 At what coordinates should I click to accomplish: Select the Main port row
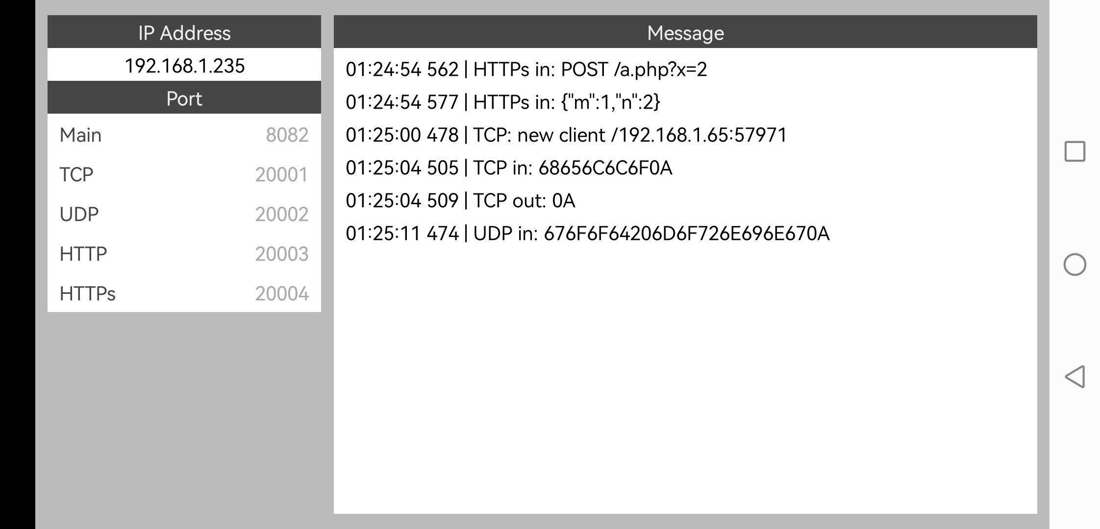click(x=184, y=135)
